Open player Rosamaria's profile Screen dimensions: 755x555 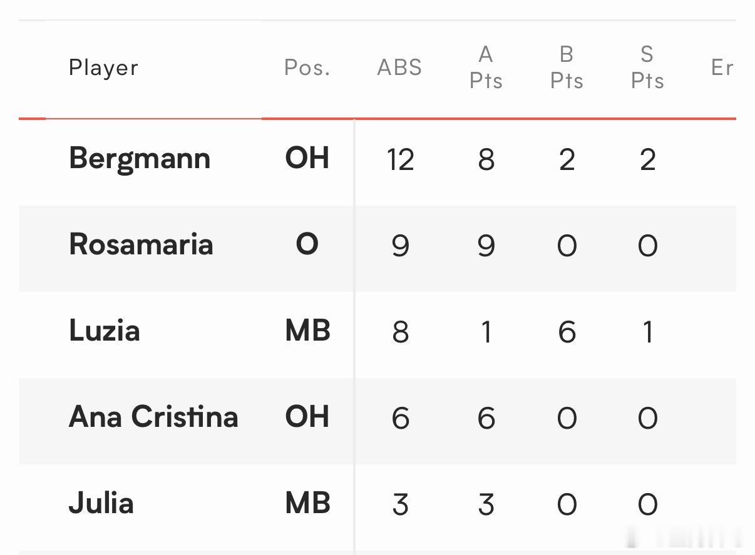pos(141,244)
